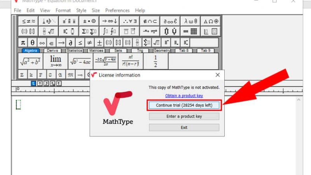Open the Preferences menu

pyautogui.click(x=117, y=10)
